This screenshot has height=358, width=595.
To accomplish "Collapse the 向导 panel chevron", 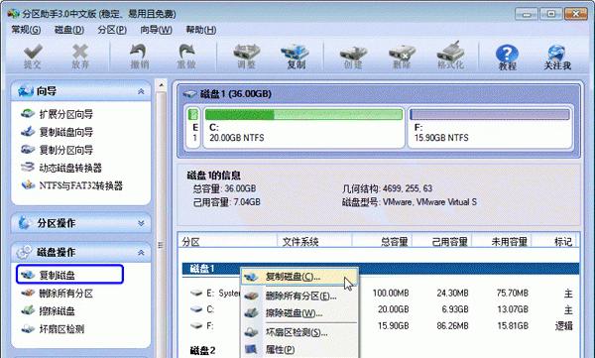I will point(141,91).
